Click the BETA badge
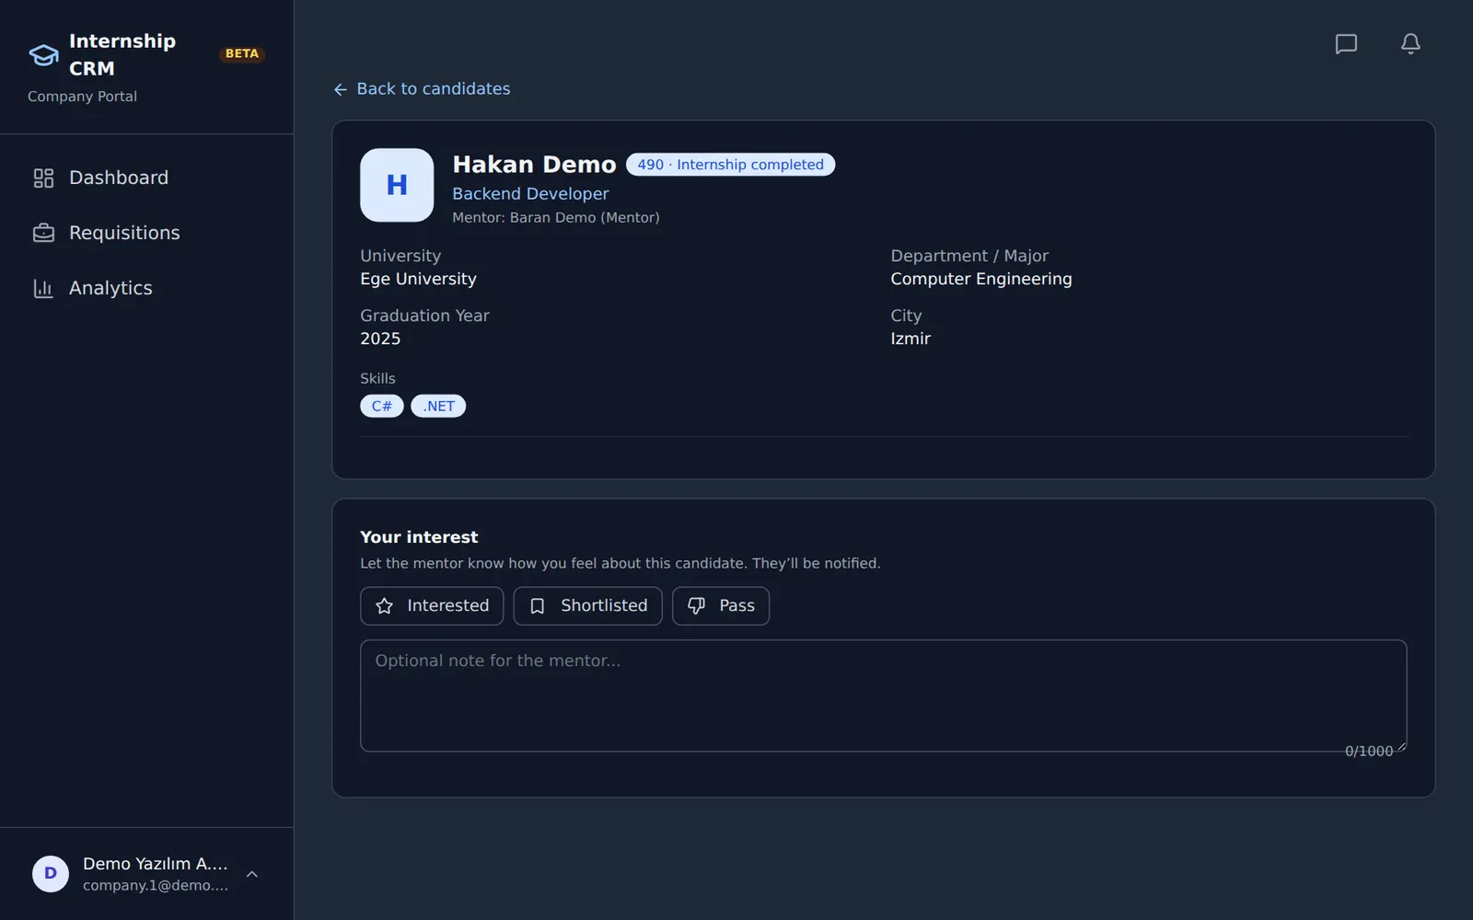This screenshot has width=1473, height=920. tap(242, 53)
